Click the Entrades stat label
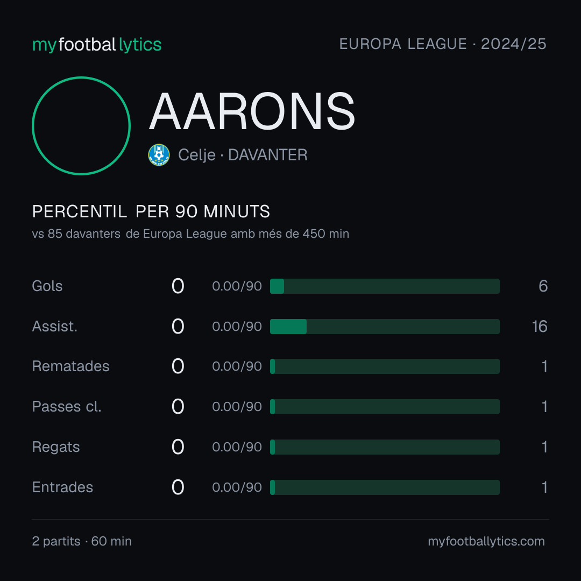 (62, 487)
